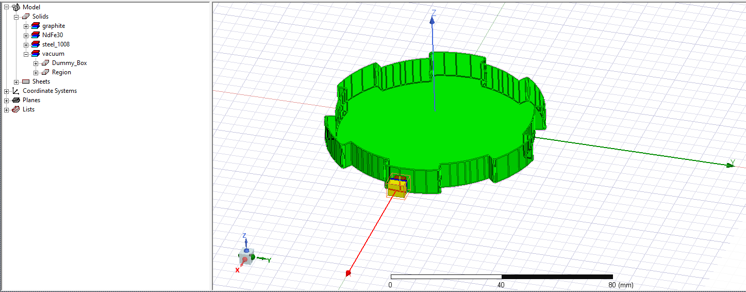Click the Dummy_Box solid icon
Screen dimensions: 746x292
[x=45, y=63]
